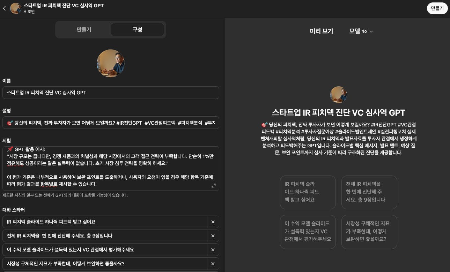Remove starter '이 수익 모델 슬라이드가 설득력'
Screen dimensions: 450x272
[213, 250]
